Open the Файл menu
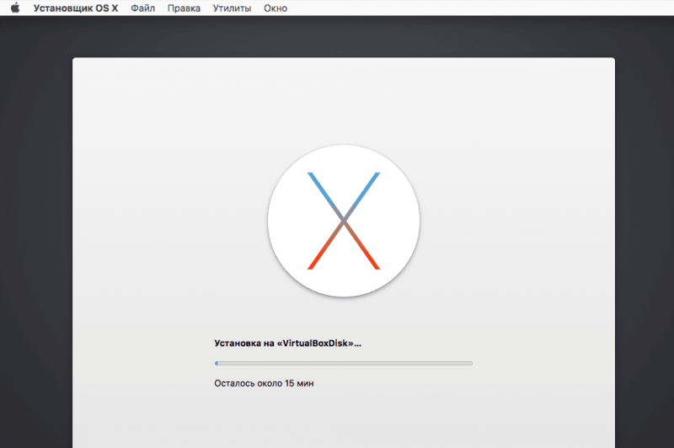The image size is (674, 448). tap(142, 8)
